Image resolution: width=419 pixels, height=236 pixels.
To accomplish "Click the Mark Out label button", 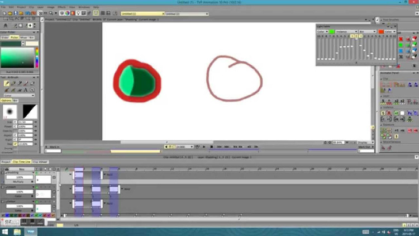I will pos(364,147).
